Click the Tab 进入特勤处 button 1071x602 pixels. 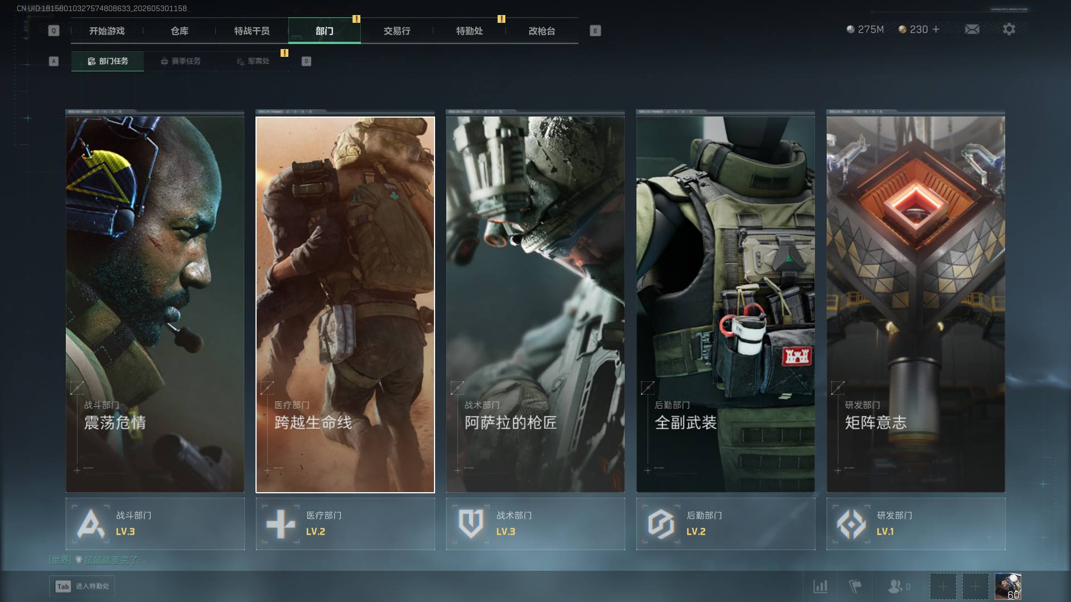(x=82, y=586)
